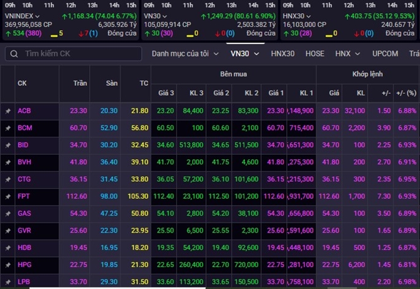The image size is (420, 289).
Task: Click the pin icon beside BID
Action: 8,145
